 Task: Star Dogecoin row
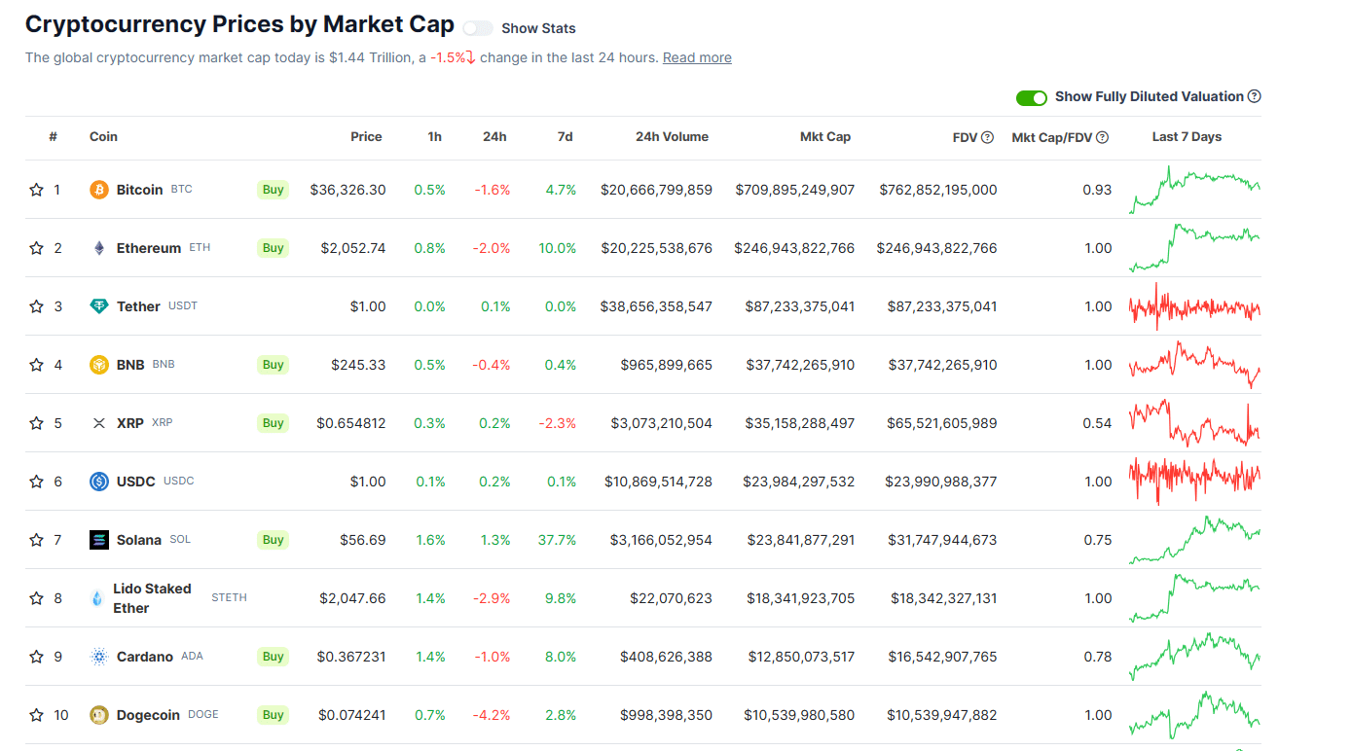36,715
